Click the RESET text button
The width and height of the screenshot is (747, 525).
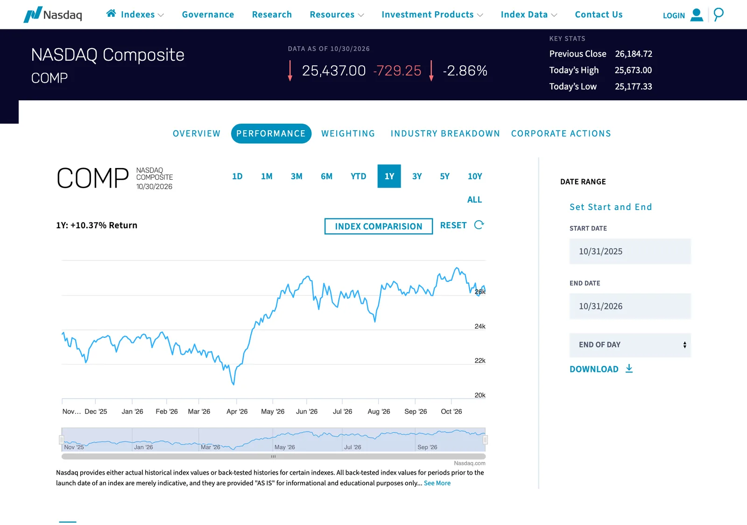(x=453, y=225)
